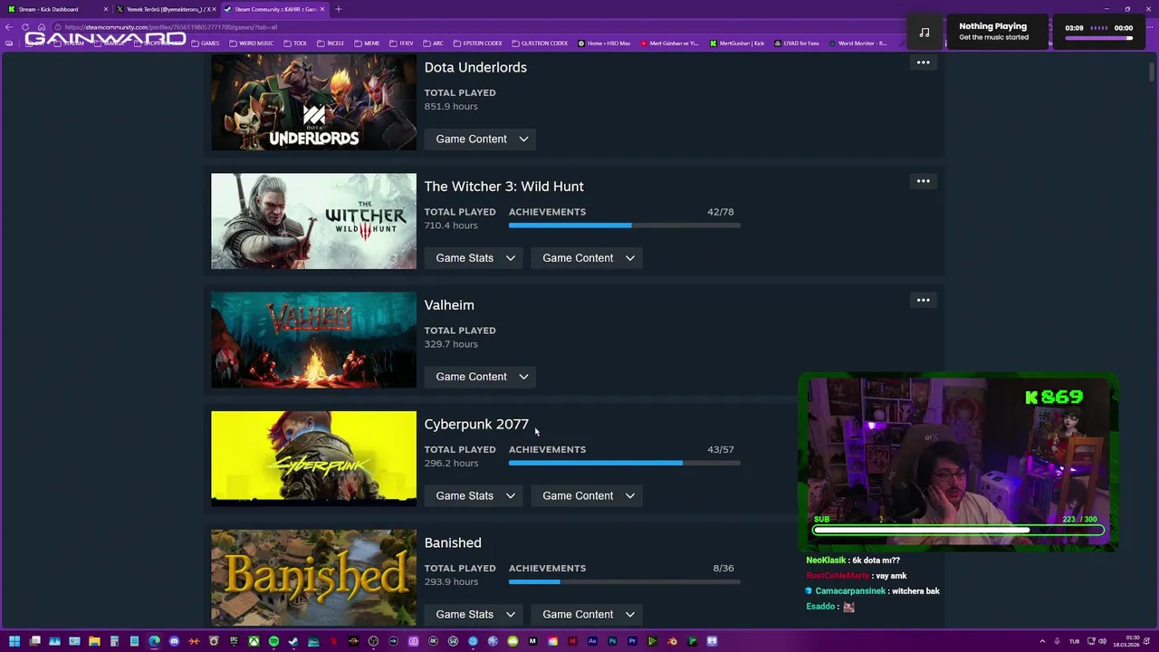This screenshot has width=1159, height=652.
Task: Expand Game Stats for Banished
Action: pos(474,614)
